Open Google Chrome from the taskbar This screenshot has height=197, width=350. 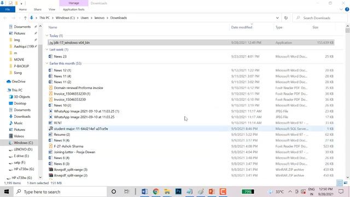[156, 192]
